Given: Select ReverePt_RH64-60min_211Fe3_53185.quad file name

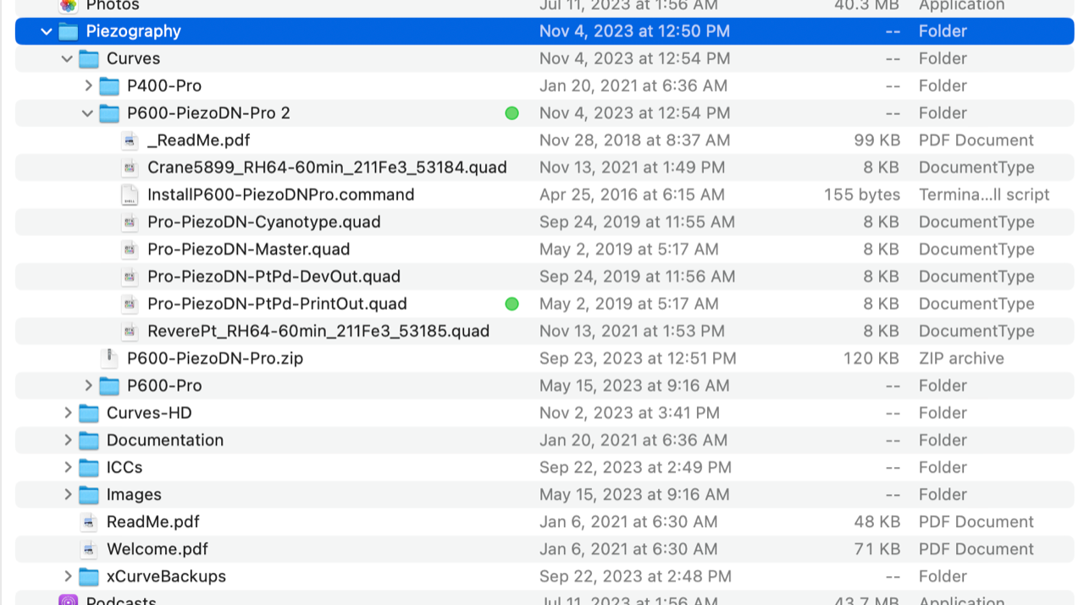Looking at the screenshot, I should click(318, 331).
